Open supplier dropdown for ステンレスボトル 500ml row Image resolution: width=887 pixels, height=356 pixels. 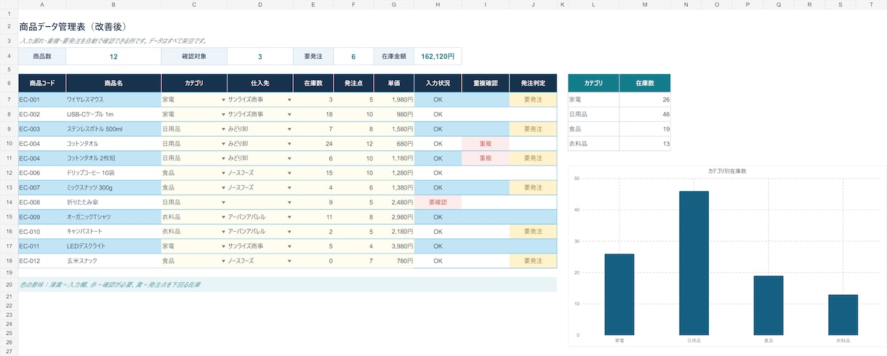(x=289, y=129)
